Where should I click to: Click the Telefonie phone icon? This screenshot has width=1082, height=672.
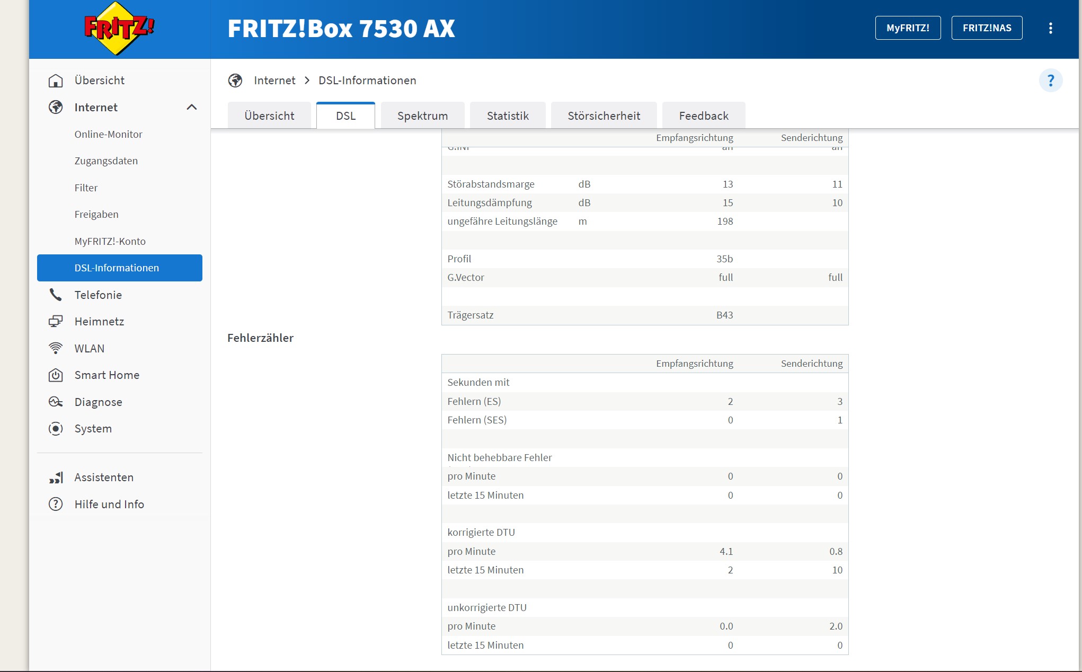click(x=56, y=295)
